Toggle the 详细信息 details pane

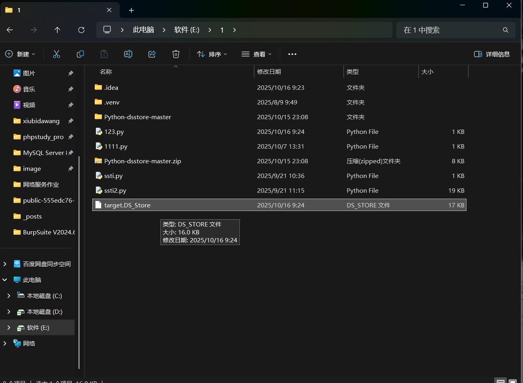point(492,54)
